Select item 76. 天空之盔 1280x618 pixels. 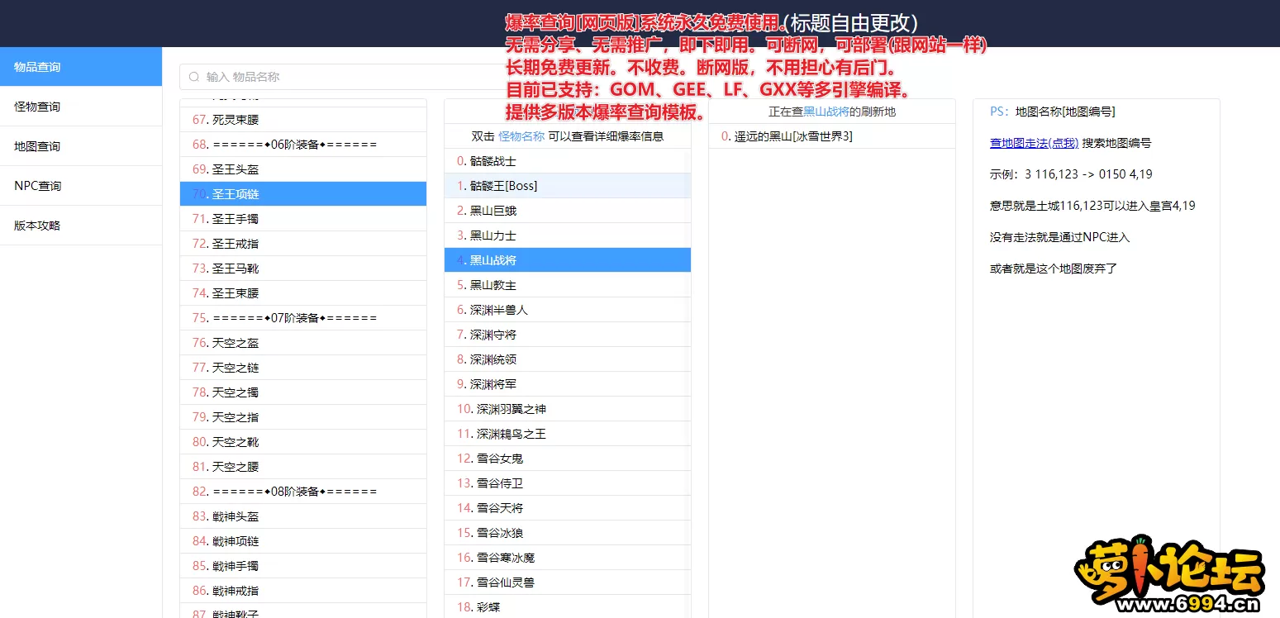[x=303, y=343]
